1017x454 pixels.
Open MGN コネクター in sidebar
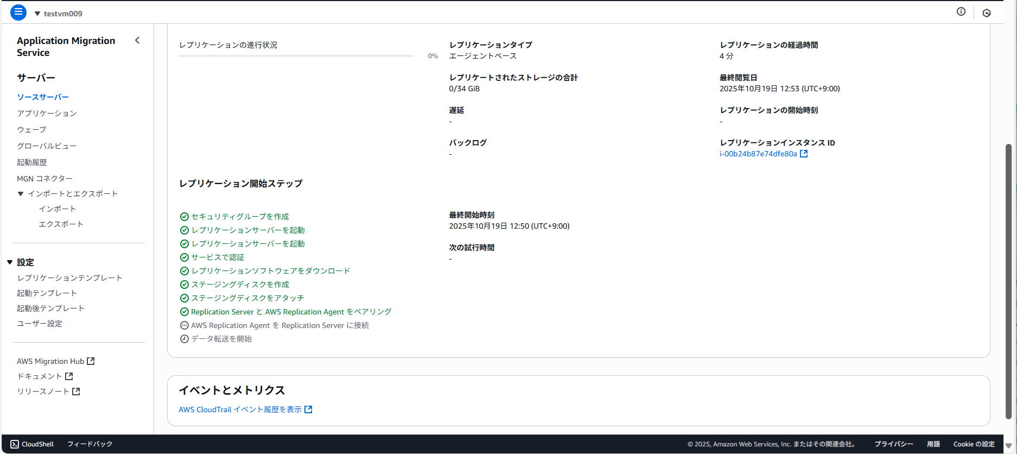click(45, 179)
